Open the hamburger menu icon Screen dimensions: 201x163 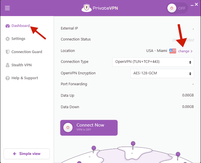coord(7,8)
